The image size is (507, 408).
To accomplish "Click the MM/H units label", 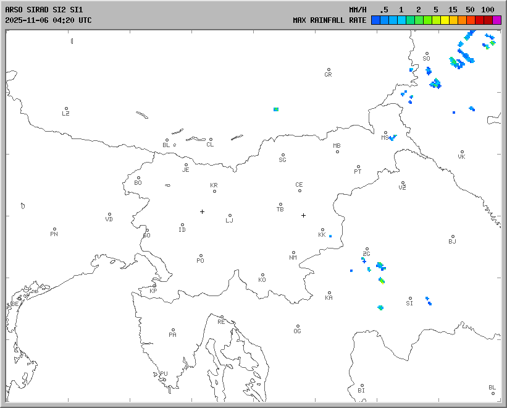I will point(358,10).
